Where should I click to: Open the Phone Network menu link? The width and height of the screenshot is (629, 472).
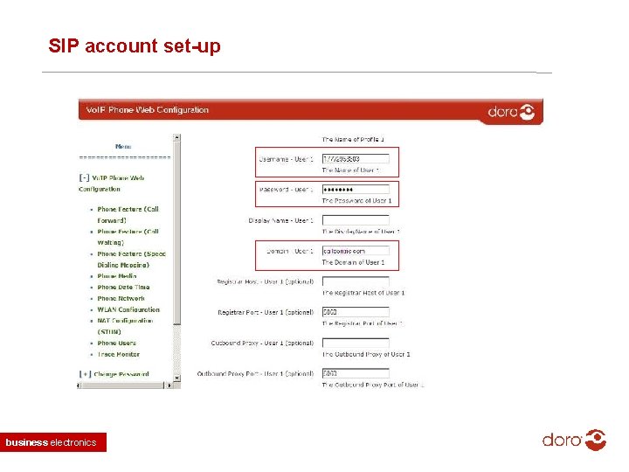[x=121, y=299]
